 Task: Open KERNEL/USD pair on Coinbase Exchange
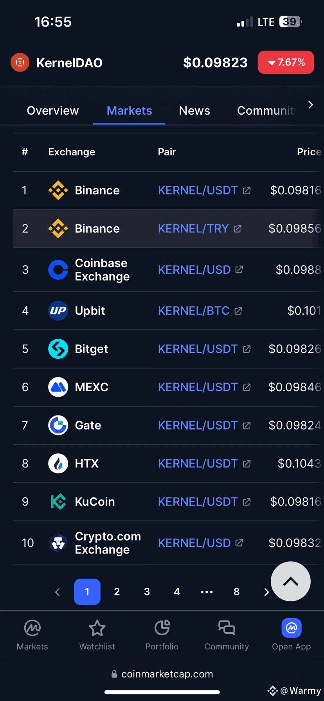click(x=194, y=270)
